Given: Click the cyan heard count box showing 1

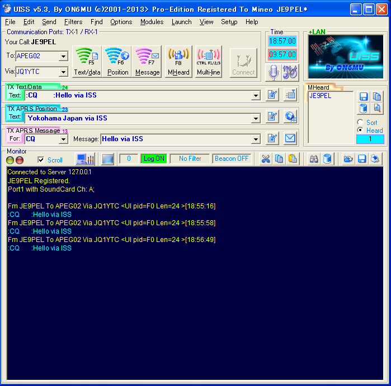Looking at the screenshot, I should tap(370, 139).
